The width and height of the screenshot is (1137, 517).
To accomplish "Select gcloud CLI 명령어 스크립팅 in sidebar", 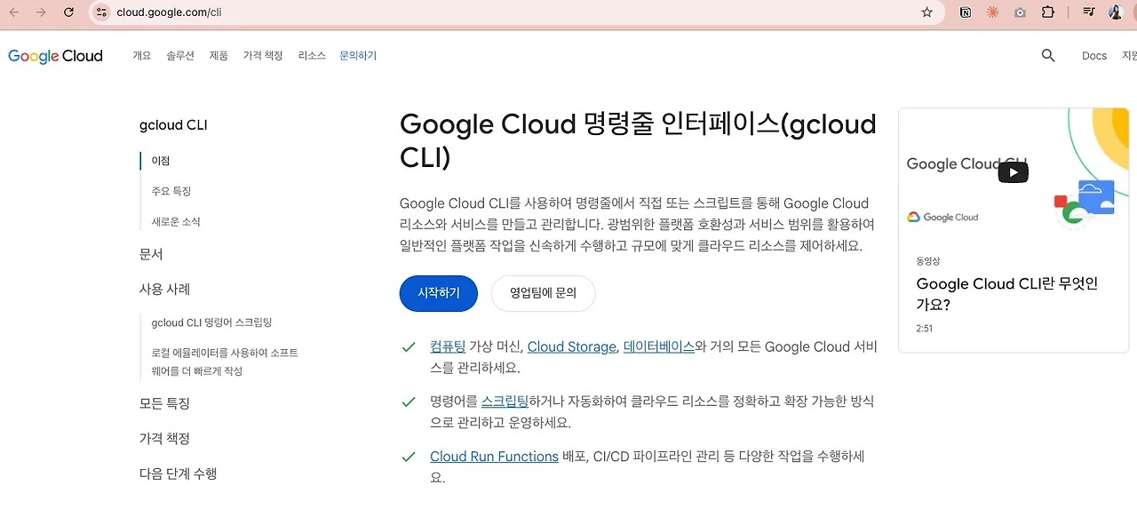I will pyautogui.click(x=211, y=322).
